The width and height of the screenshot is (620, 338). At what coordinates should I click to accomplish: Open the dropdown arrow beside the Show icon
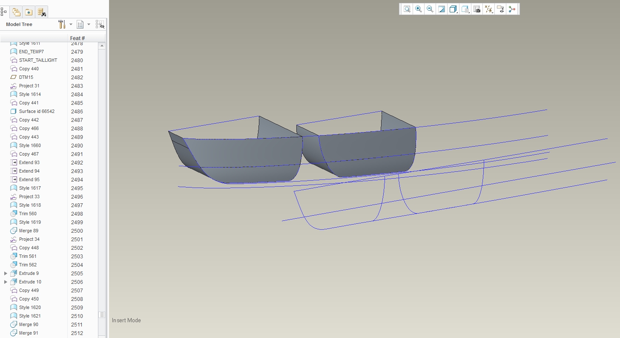89,24
